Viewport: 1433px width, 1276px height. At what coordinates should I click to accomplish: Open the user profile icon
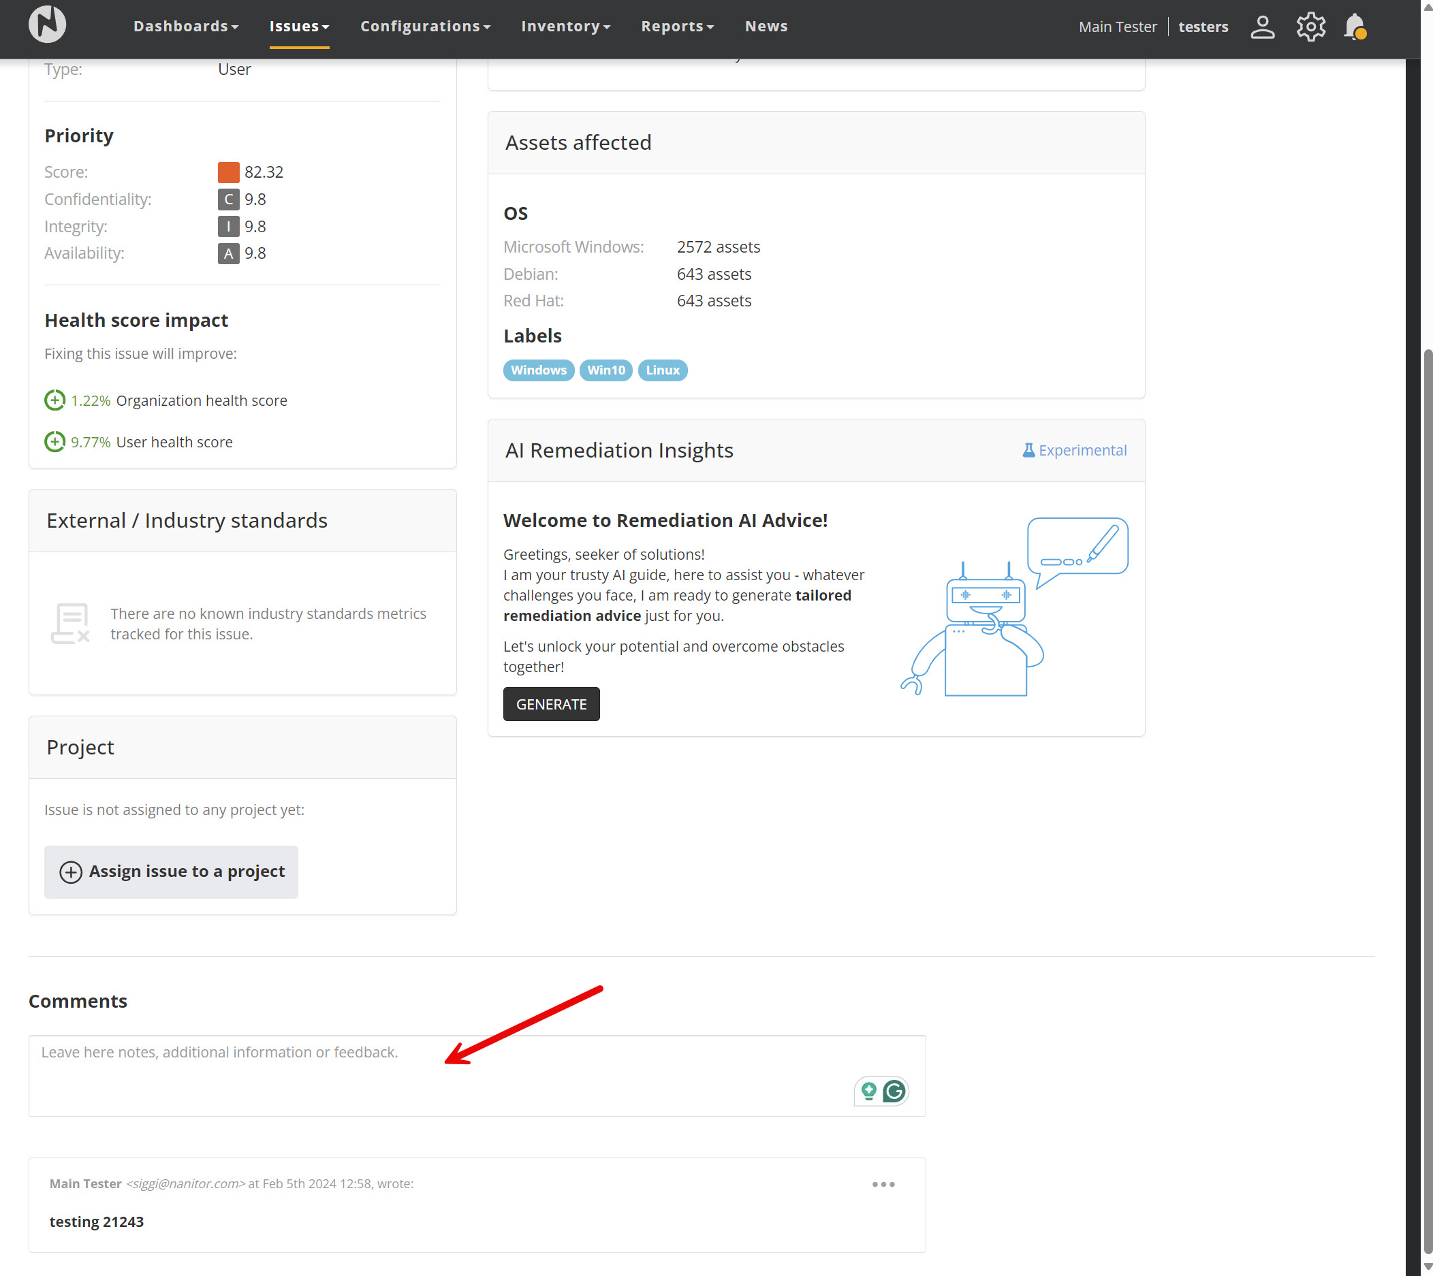coord(1262,27)
